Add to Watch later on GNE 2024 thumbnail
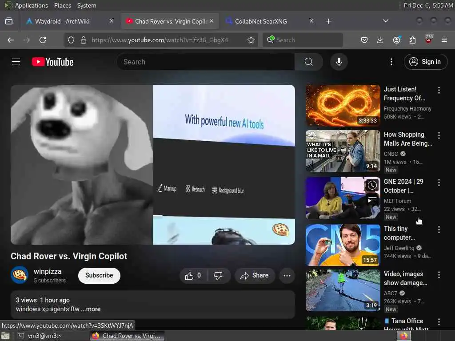The image size is (455, 341). pyautogui.click(x=372, y=185)
